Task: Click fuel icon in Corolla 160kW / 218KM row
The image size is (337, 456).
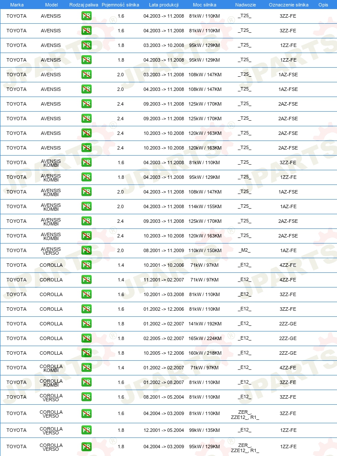Action: pyautogui.click(x=86, y=353)
